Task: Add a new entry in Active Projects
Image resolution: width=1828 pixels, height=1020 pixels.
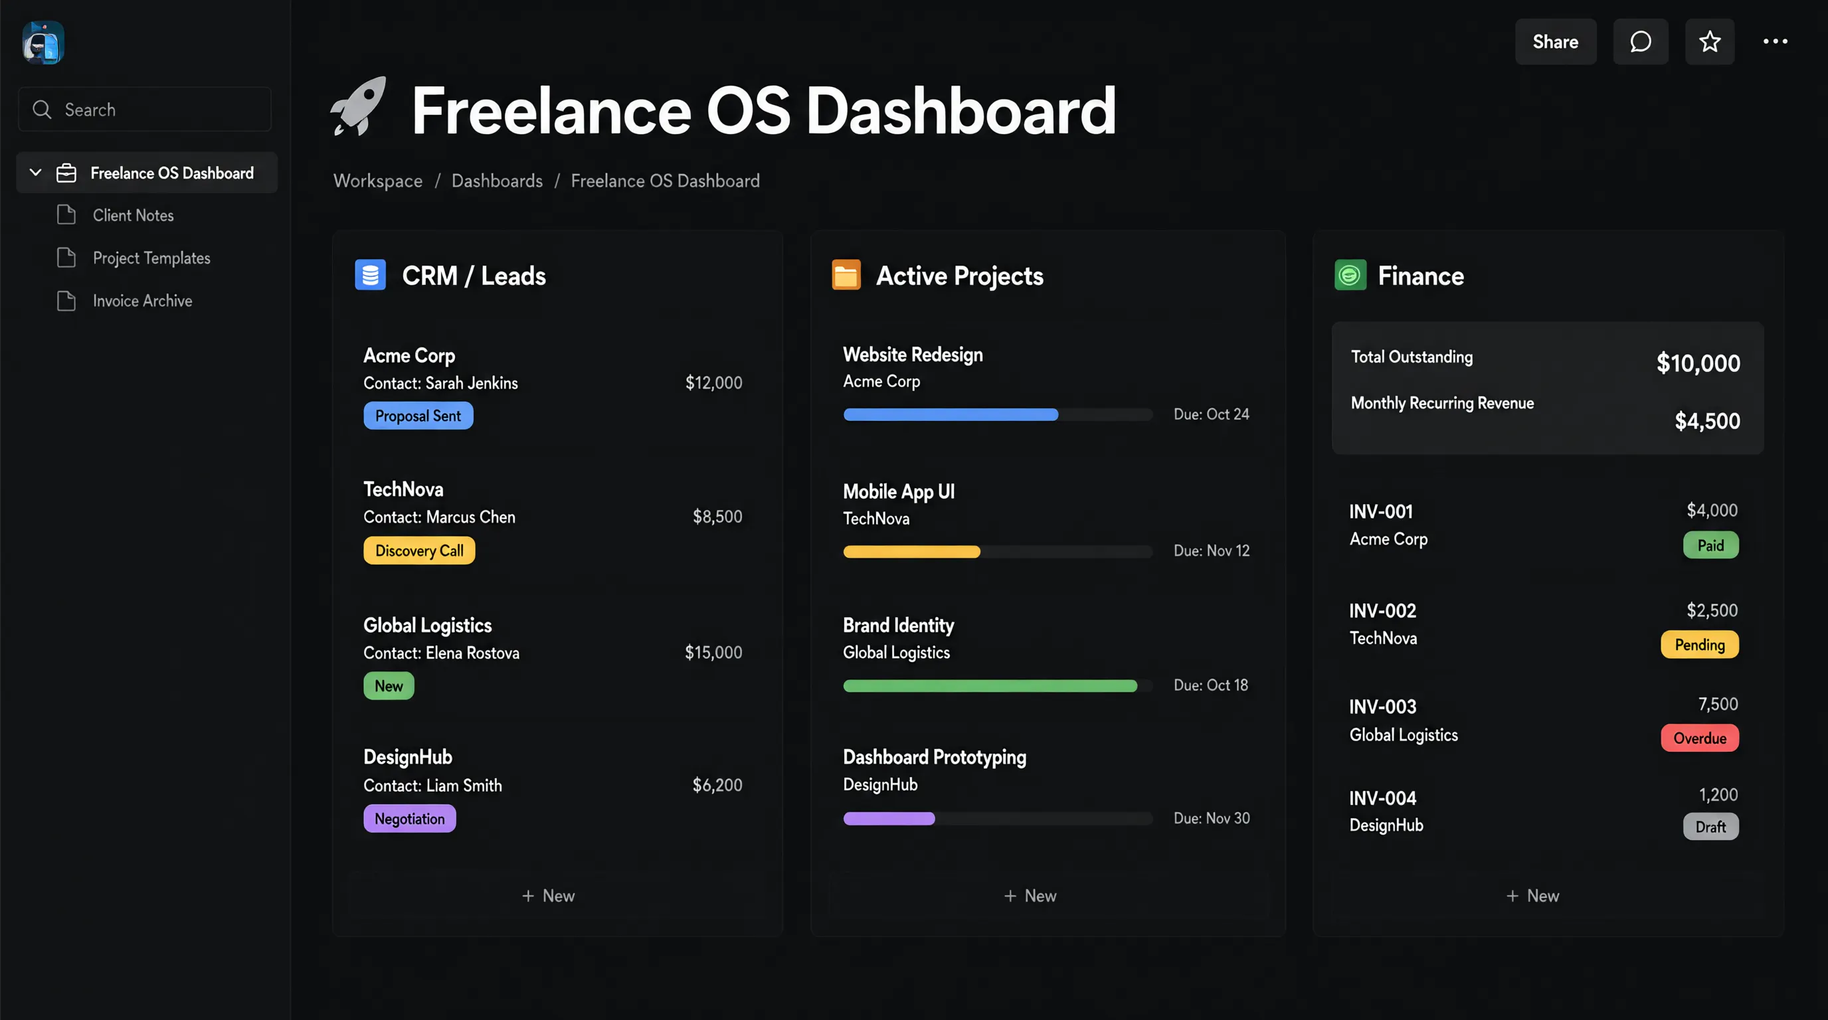Action: click(x=1030, y=896)
